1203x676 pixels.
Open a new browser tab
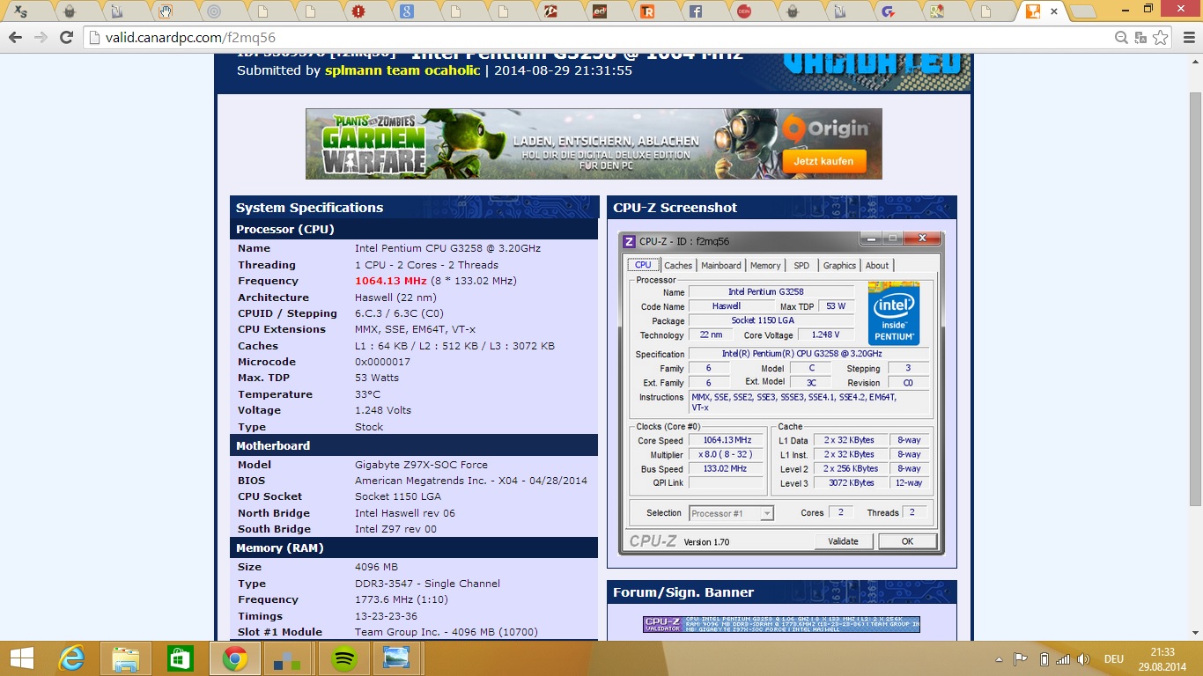click(1083, 12)
